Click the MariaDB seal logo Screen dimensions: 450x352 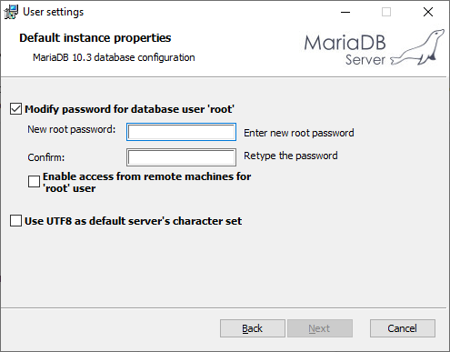[x=417, y=47]
